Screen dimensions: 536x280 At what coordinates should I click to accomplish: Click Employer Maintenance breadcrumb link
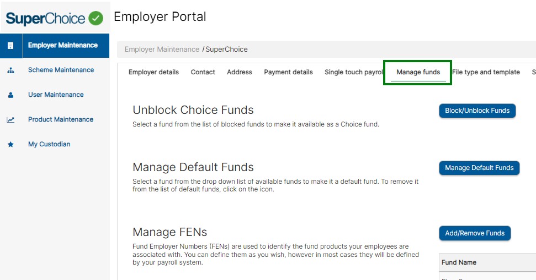(x=162, y=50)
